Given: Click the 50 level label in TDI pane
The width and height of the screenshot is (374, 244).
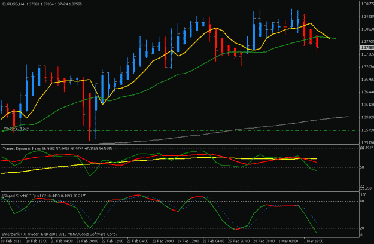Looking at the screenshot, I should (362, 167).
